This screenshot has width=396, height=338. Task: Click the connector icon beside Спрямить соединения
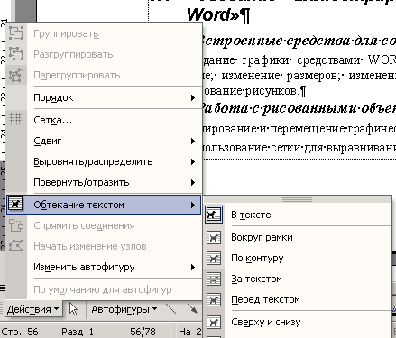[16, 225]
